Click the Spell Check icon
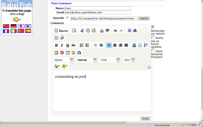The width and height of the screenshot is (203, 127). point(107,30)
